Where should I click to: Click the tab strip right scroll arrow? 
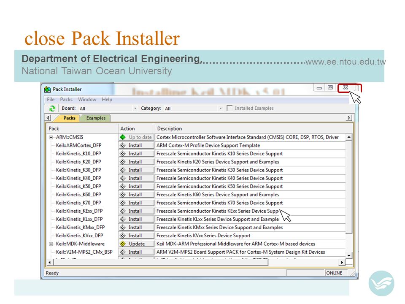(x=349, y=118)
